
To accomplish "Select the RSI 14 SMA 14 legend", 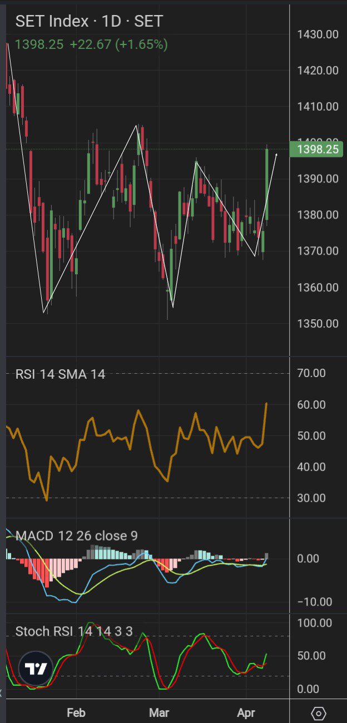I will point(60,374).
